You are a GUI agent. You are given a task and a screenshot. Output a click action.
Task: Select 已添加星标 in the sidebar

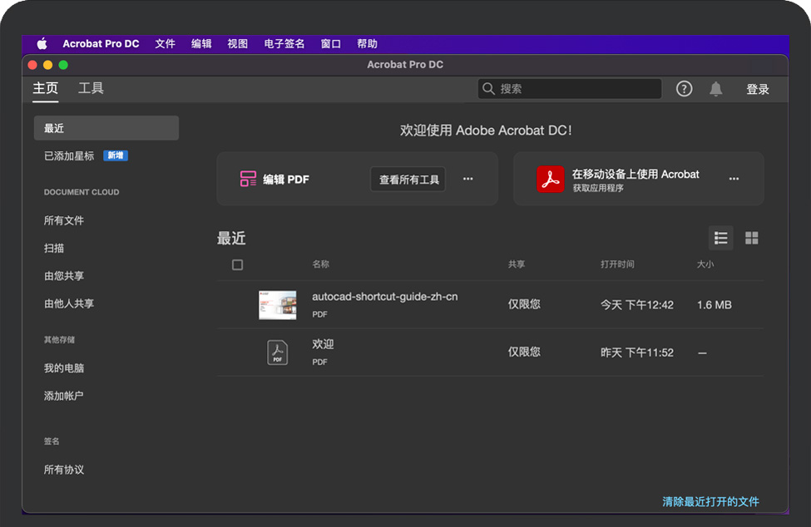point(69,155)
